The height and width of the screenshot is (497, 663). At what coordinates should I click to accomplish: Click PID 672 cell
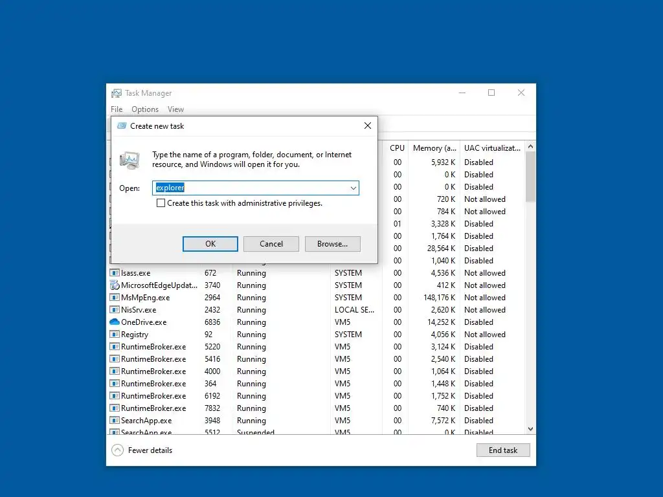click(210, 273)
